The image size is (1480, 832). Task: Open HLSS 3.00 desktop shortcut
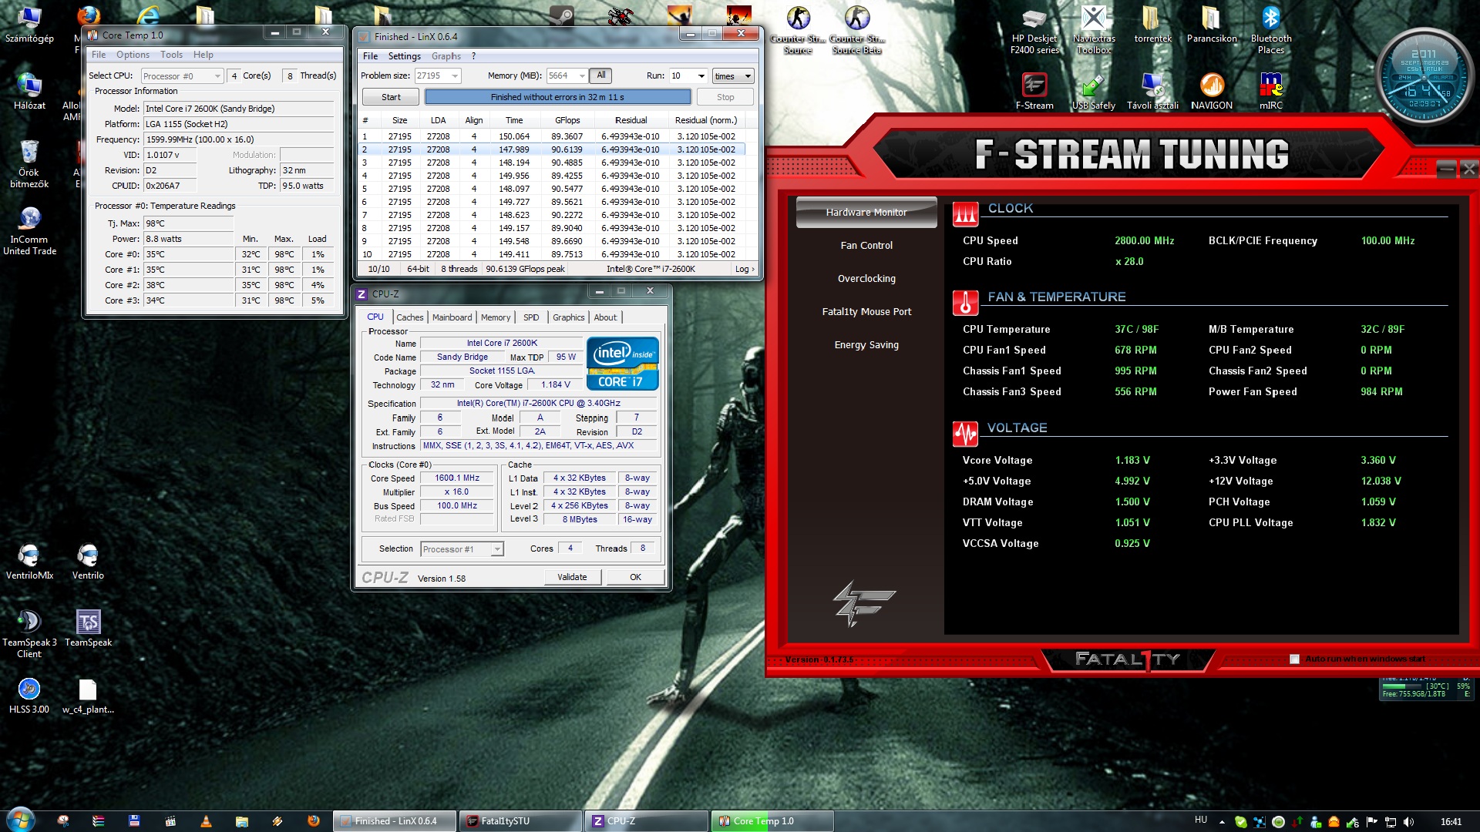point(29,689)
